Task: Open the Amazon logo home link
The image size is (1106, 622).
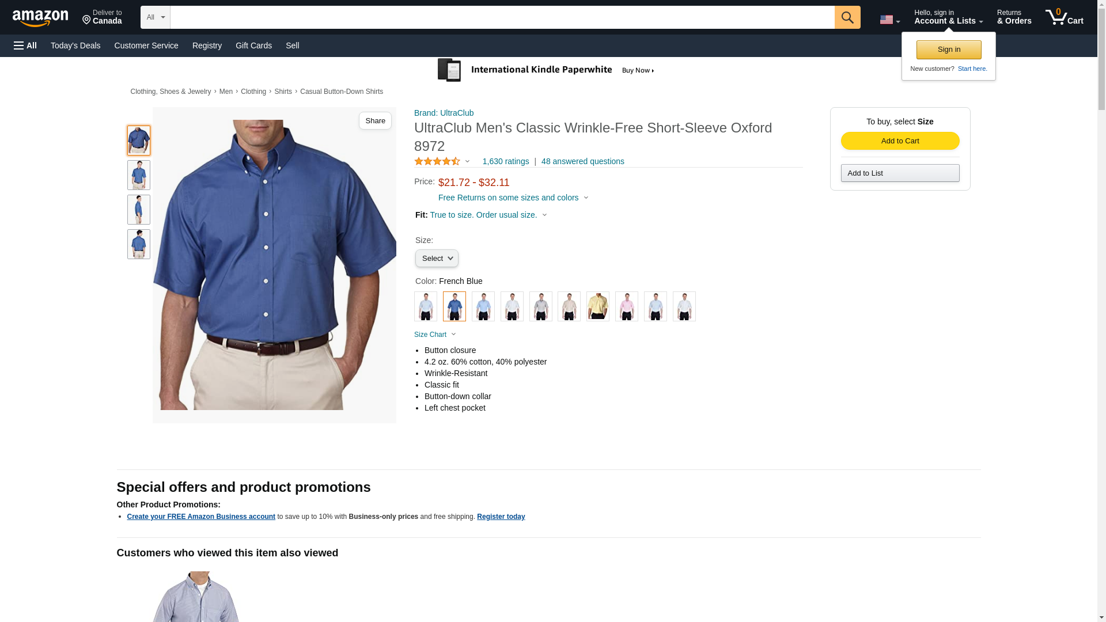Action: [40, 18]
